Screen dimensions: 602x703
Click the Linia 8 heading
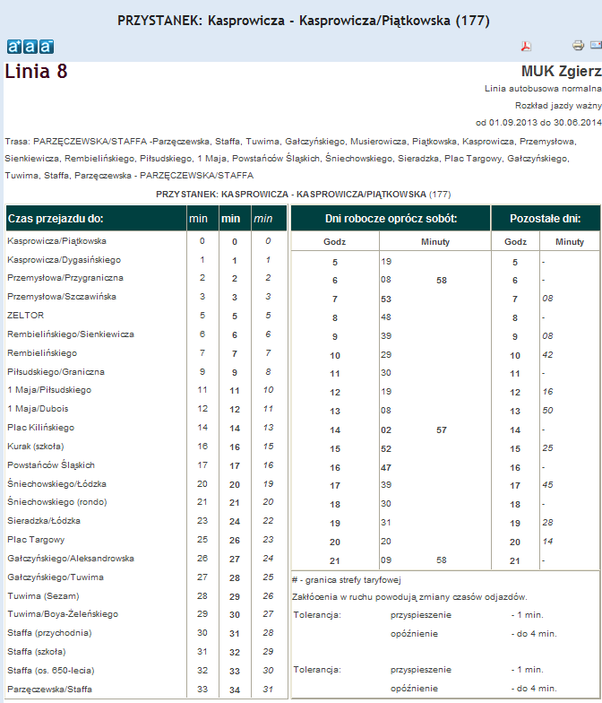(37, 72)
